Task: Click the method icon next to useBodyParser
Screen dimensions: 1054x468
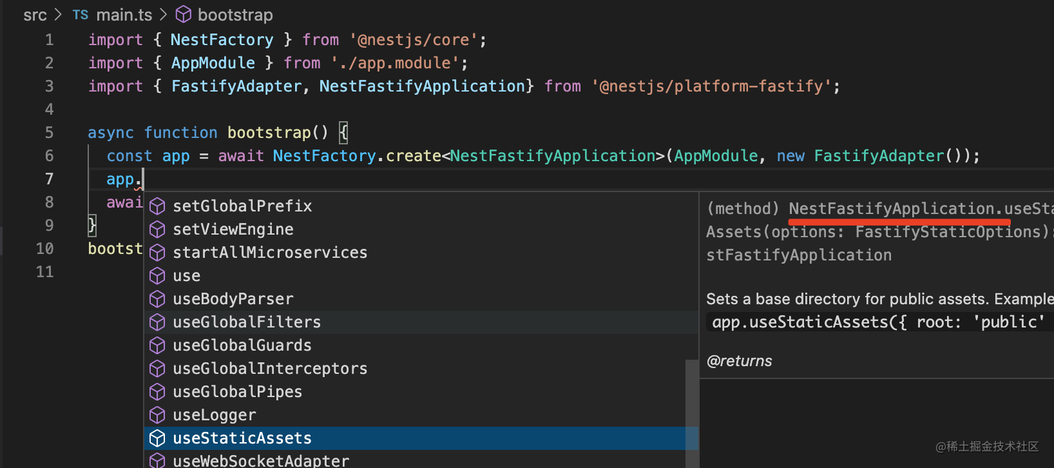Action: click(x=157, y=299)
